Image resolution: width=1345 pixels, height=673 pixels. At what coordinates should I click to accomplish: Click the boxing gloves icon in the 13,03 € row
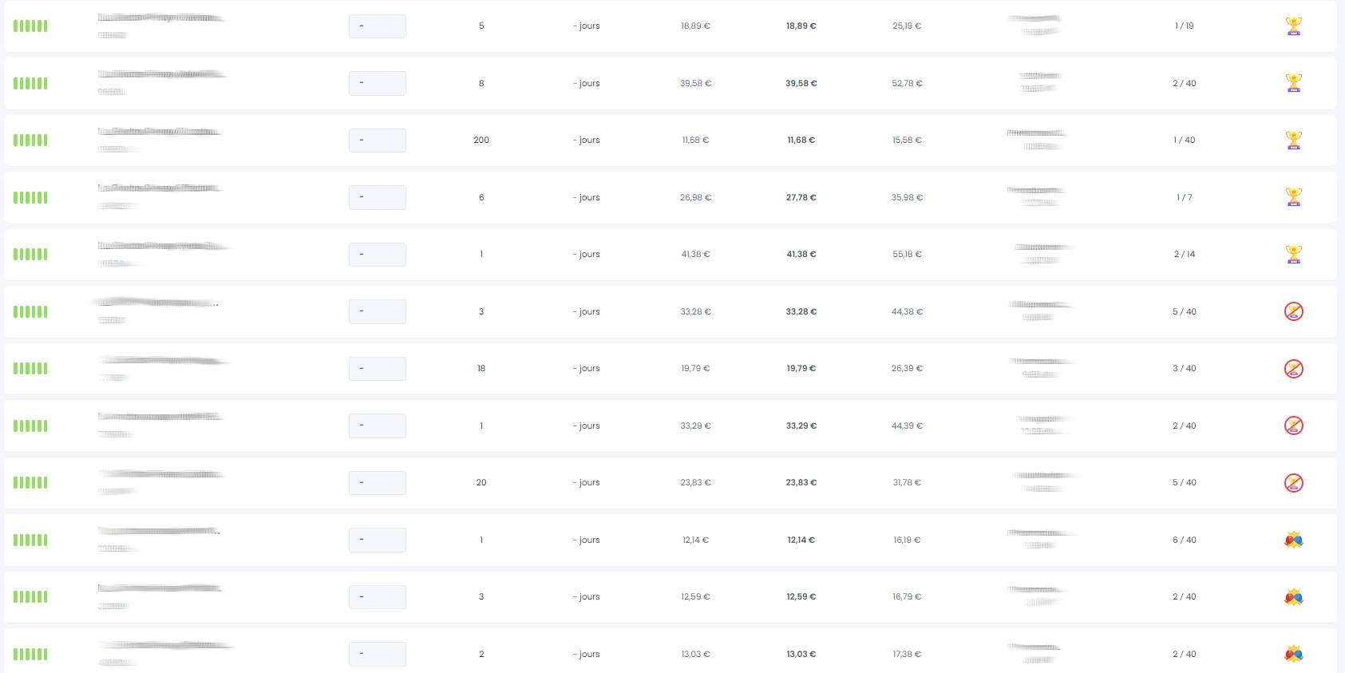[x=1294, y=654]
